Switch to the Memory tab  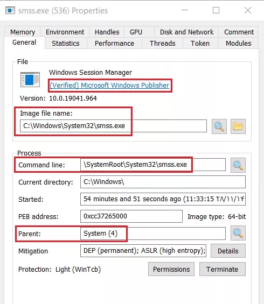pyautogui.click(x=23, y=32)
